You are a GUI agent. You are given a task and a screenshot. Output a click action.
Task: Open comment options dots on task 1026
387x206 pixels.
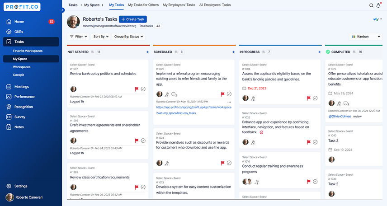[x=229, y=102]
